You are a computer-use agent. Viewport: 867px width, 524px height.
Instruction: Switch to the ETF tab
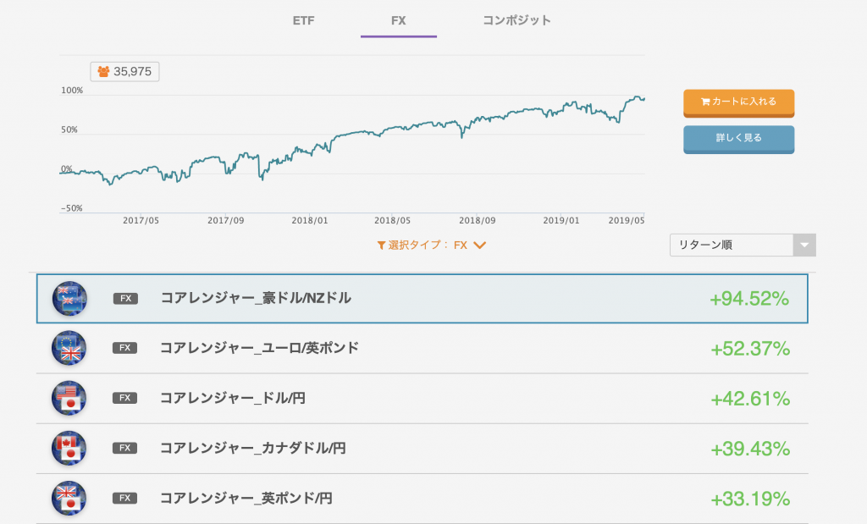pyautogui.click(x=304, y=21)
